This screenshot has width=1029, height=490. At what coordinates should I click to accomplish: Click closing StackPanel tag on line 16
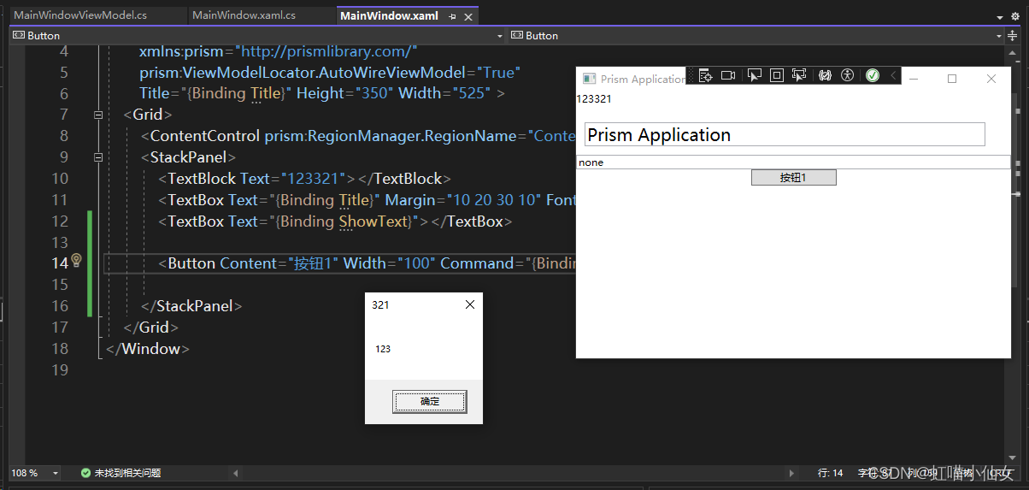pos(191,306)
